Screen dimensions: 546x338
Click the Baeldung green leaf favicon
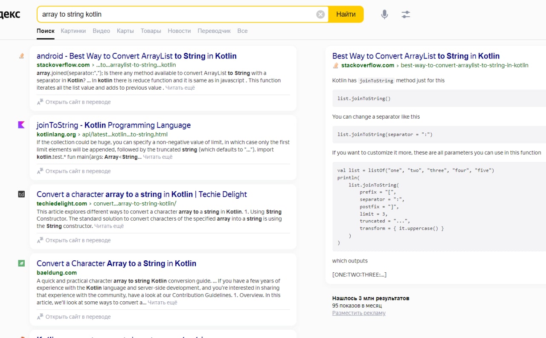tap(21, 263)
